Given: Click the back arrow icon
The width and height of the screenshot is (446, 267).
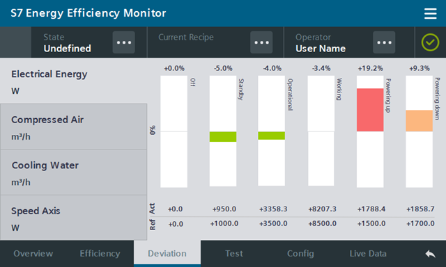Looking at the screenshot, I should 431,254.
